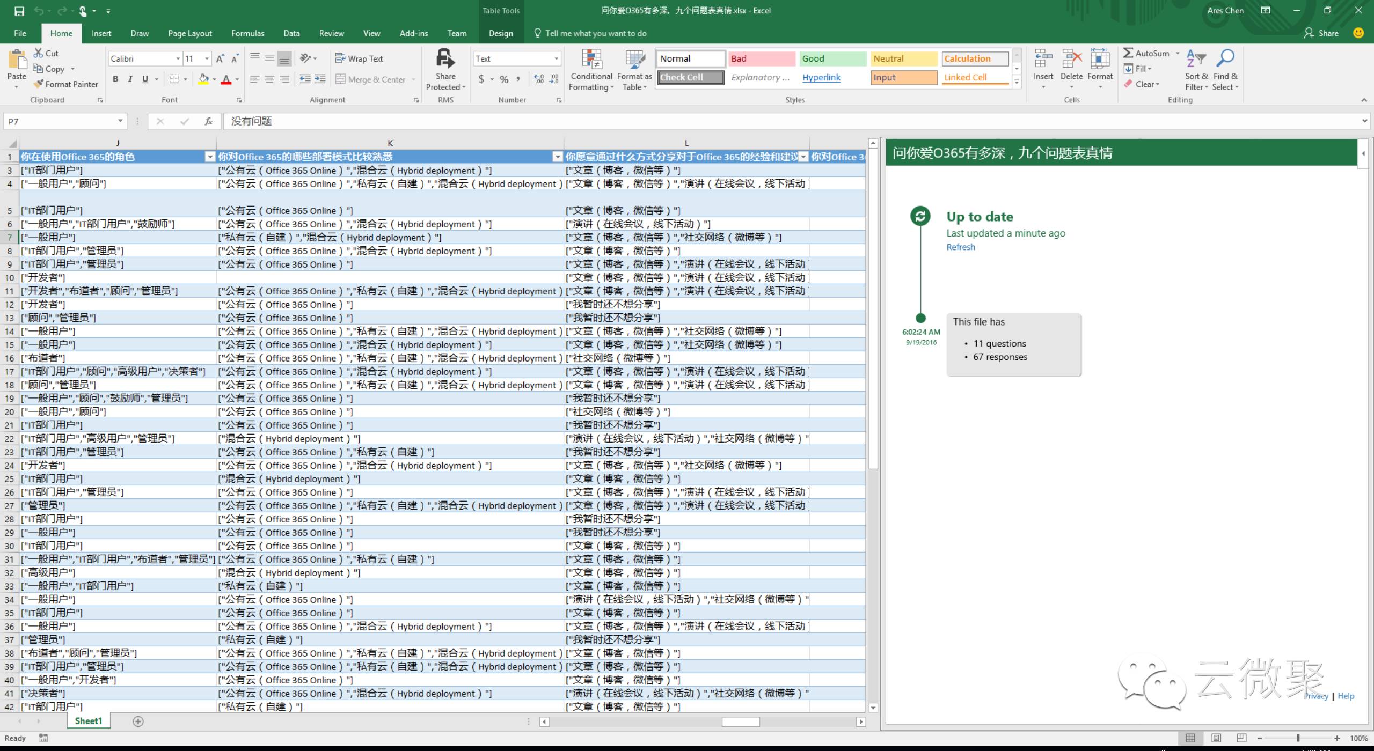Viewport: 1374px width, 751px height.
Task: Switch to the Formulas tab
Action: click(x=247, y=33)
